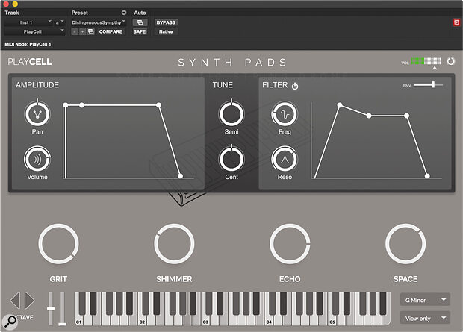Click the Auto header label
Viewport: 463px width, 332px height.
coord(140,13)
